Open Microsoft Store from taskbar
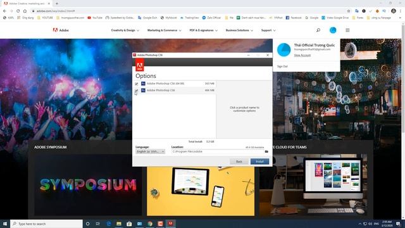The height and width of the screenshot is (228, 405). point(129,224)
